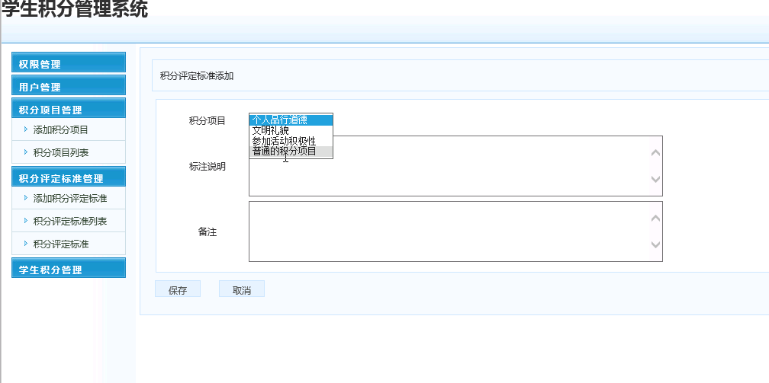This screenshot has height=383, width=769.
Task: Click arrow icon beside 积分评定标准 link
Action: click(26, 244)
